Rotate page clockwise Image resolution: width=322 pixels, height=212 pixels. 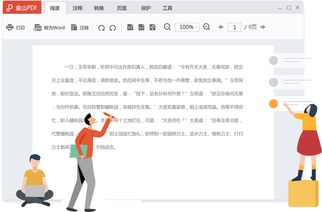113,28
